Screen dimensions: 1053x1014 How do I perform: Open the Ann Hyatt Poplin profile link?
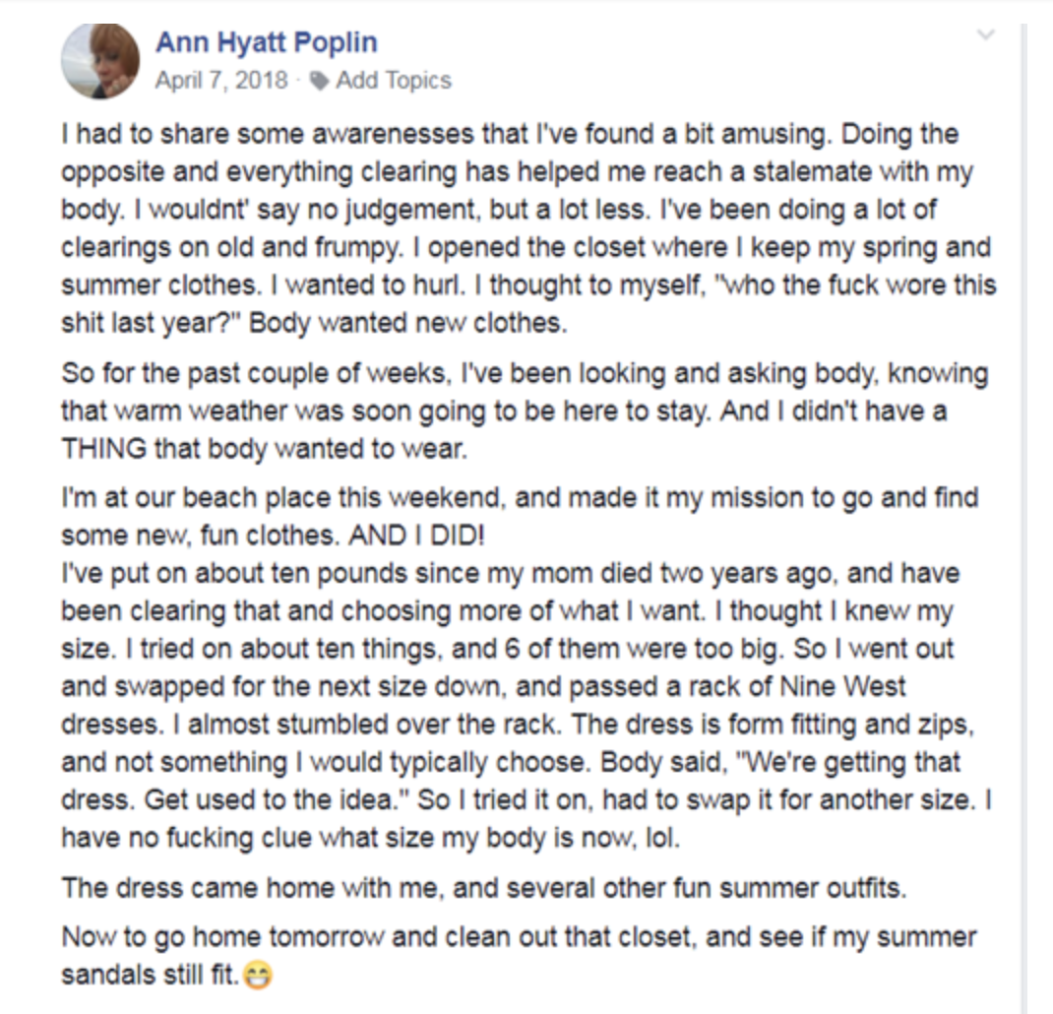pos(267,42)
